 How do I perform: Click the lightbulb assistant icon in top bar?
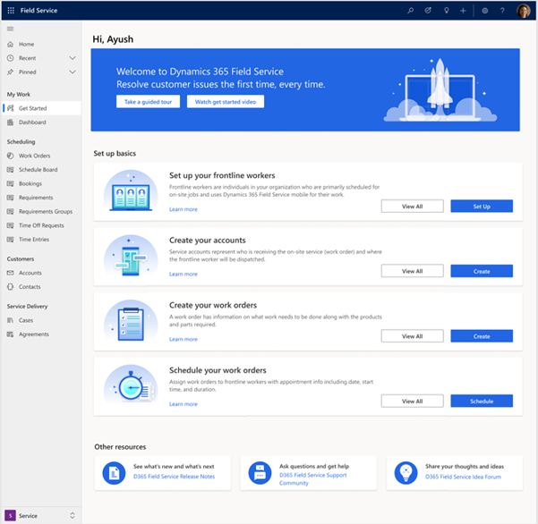coord(446,10)
